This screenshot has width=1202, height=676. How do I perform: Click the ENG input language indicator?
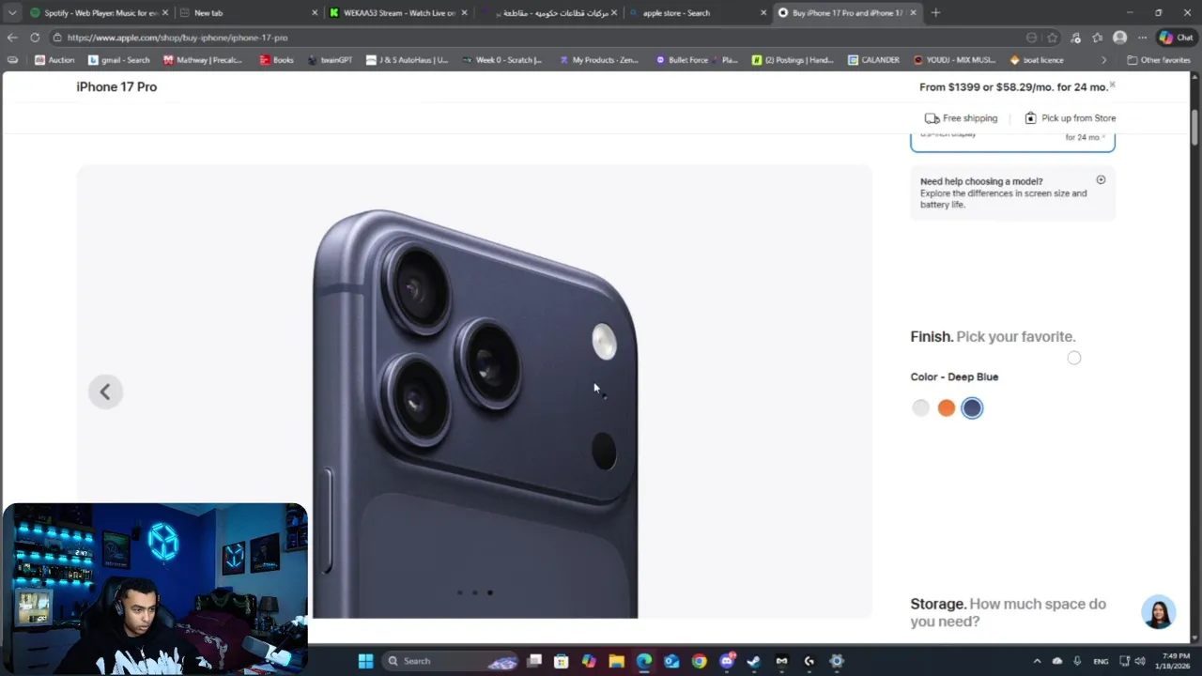(x=1101, y=661)
